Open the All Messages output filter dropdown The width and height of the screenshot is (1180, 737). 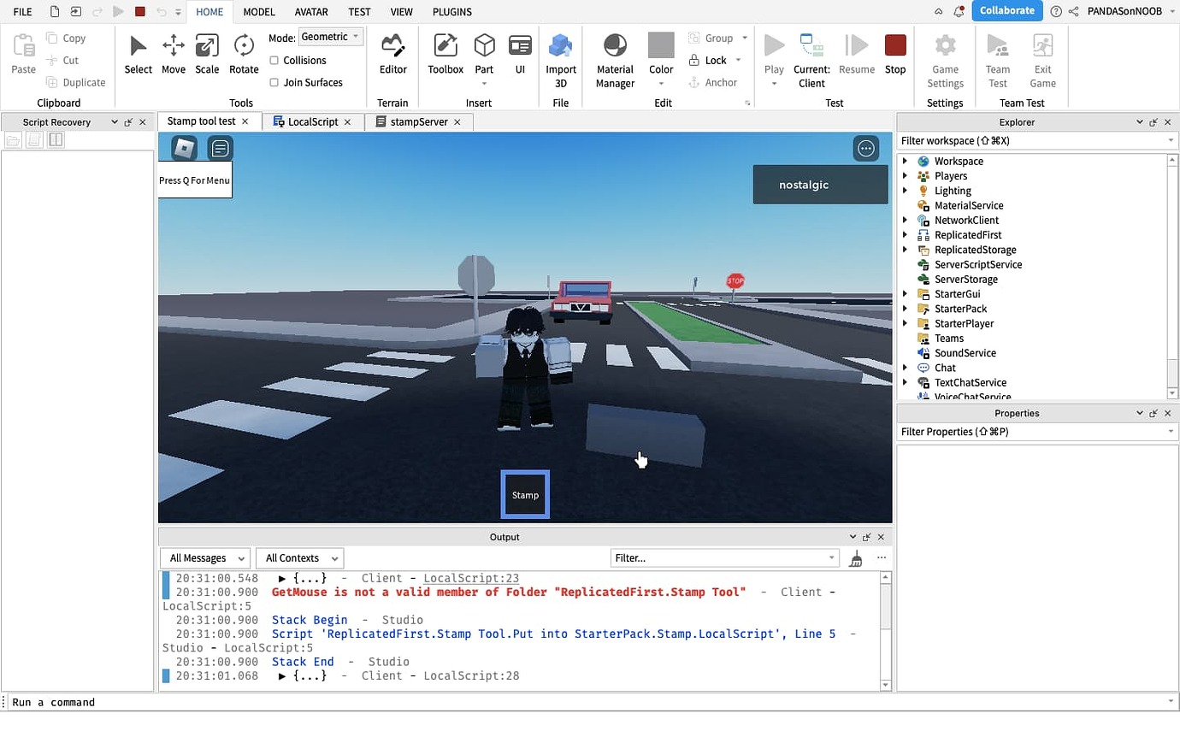click(204, 557)
